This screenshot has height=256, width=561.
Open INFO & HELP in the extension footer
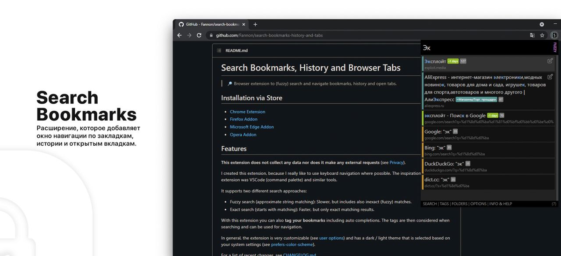click(500, 204)
